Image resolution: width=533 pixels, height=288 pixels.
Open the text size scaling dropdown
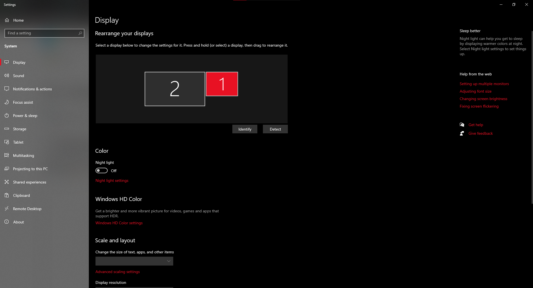coord(134,261)
